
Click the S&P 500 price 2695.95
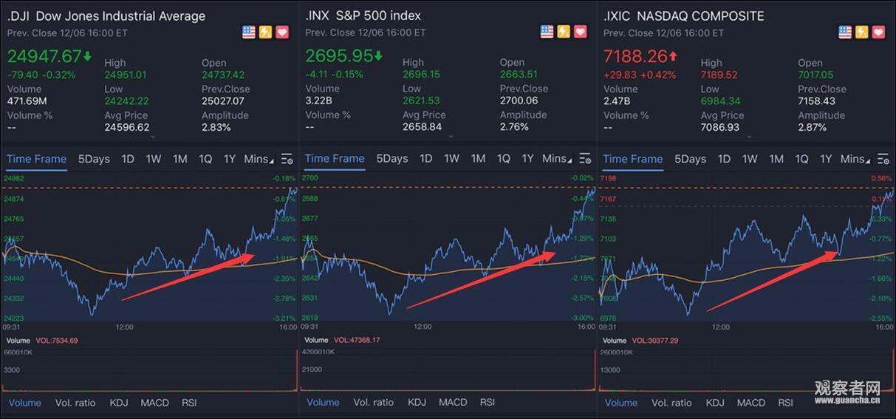click(x=339, y=56)
